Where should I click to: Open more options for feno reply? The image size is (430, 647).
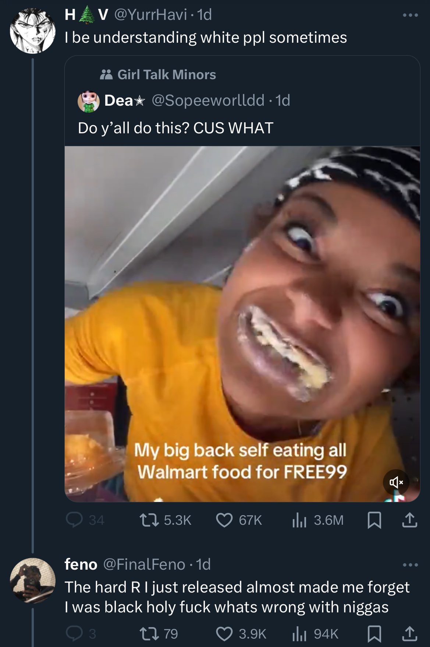coord(410,565)
